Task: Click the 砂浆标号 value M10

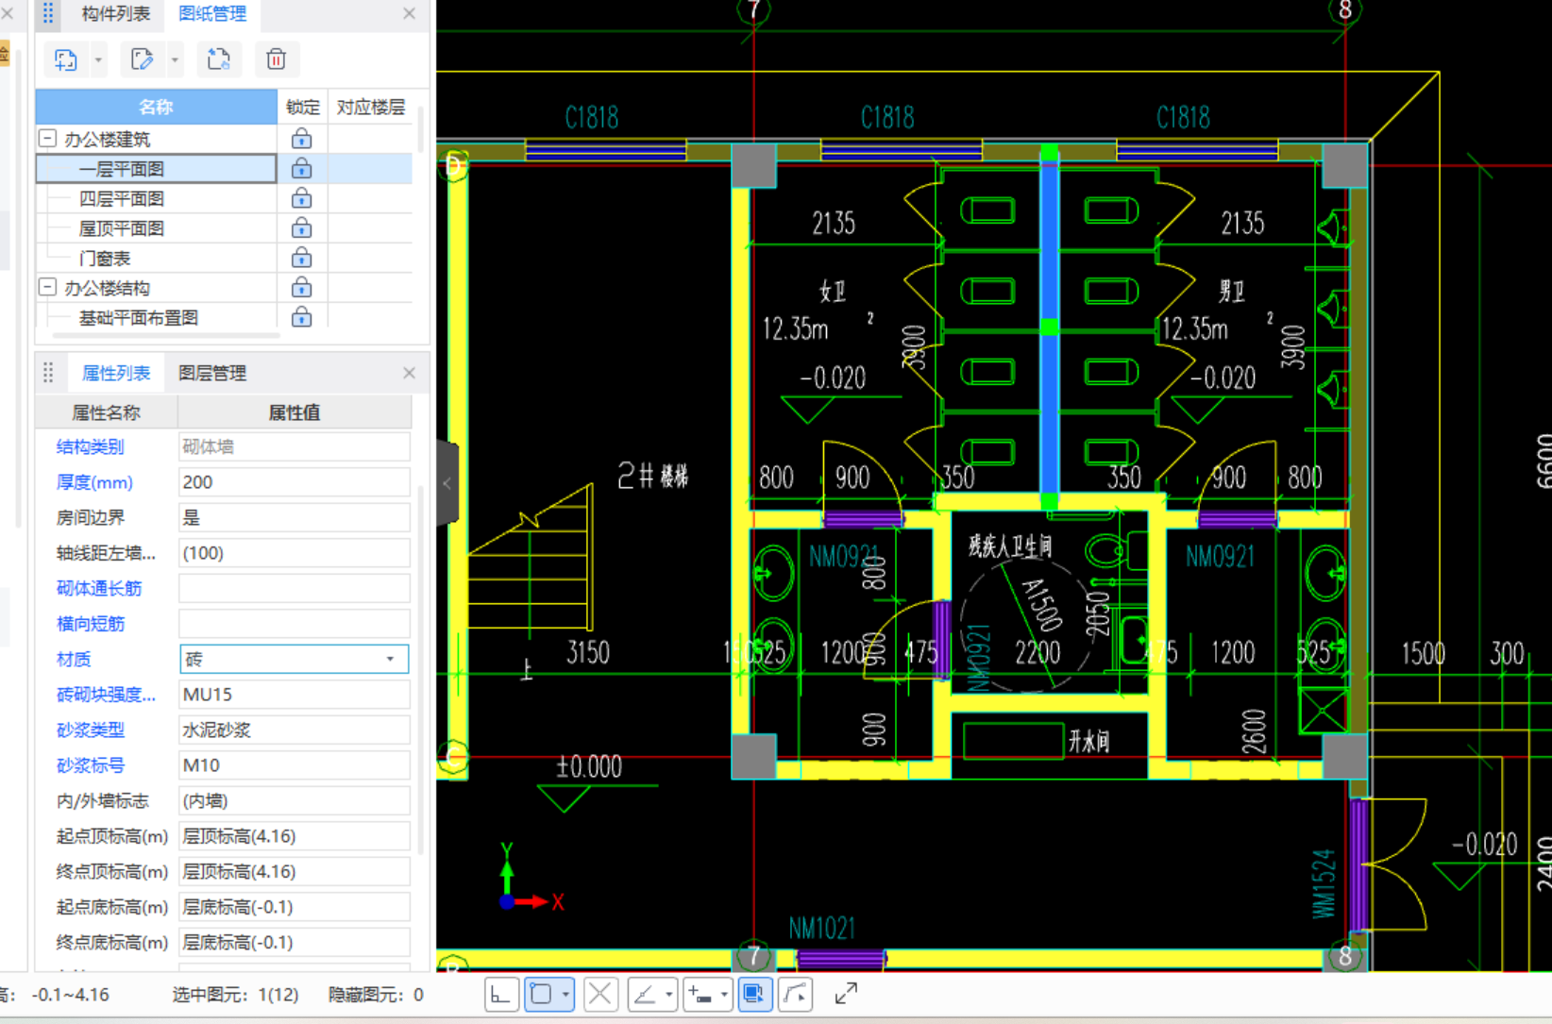Action: click(x=295, y=765)
